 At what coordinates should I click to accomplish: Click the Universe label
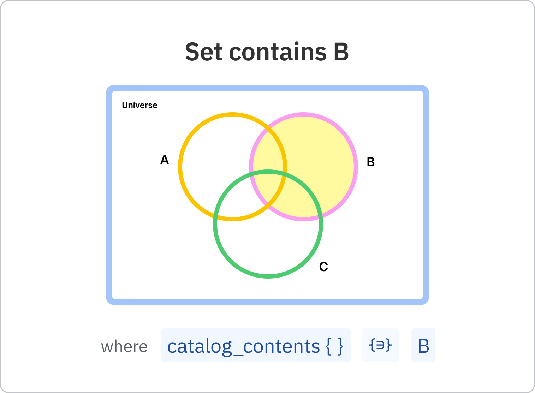[x=139, y=105]
